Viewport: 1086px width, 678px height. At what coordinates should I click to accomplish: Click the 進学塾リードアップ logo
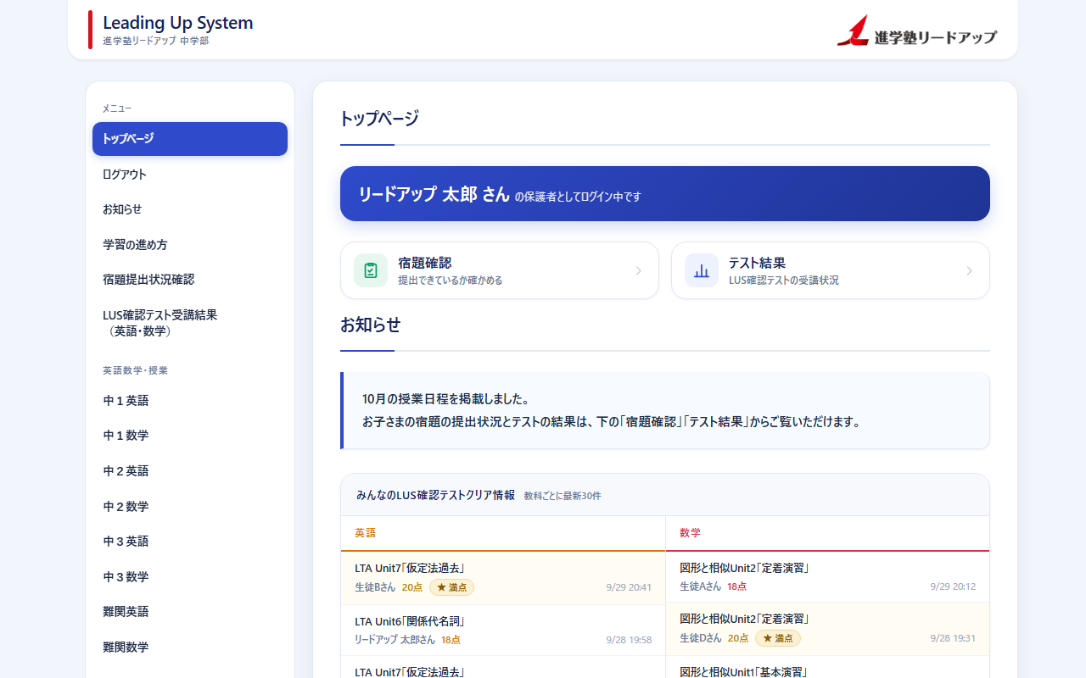click(916, 31)
